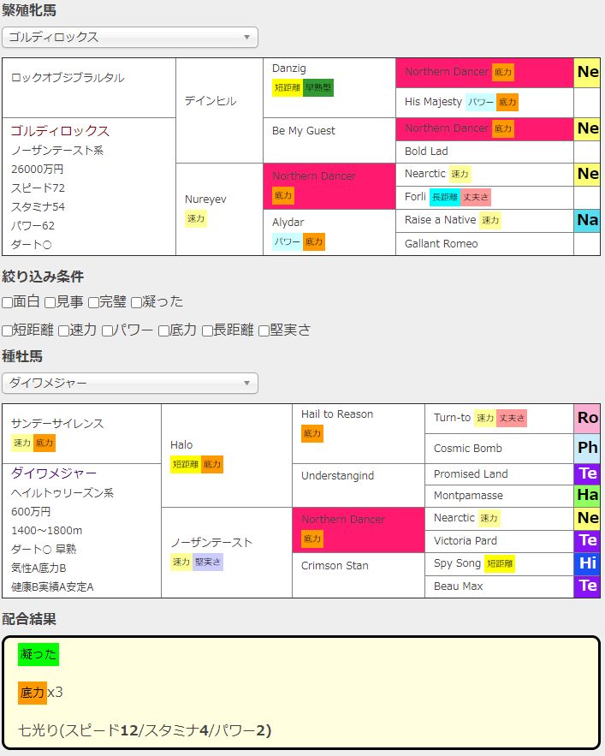
Task: Expand the stallion dropdown showing ダイワメジャー
Action: (130, 383)
